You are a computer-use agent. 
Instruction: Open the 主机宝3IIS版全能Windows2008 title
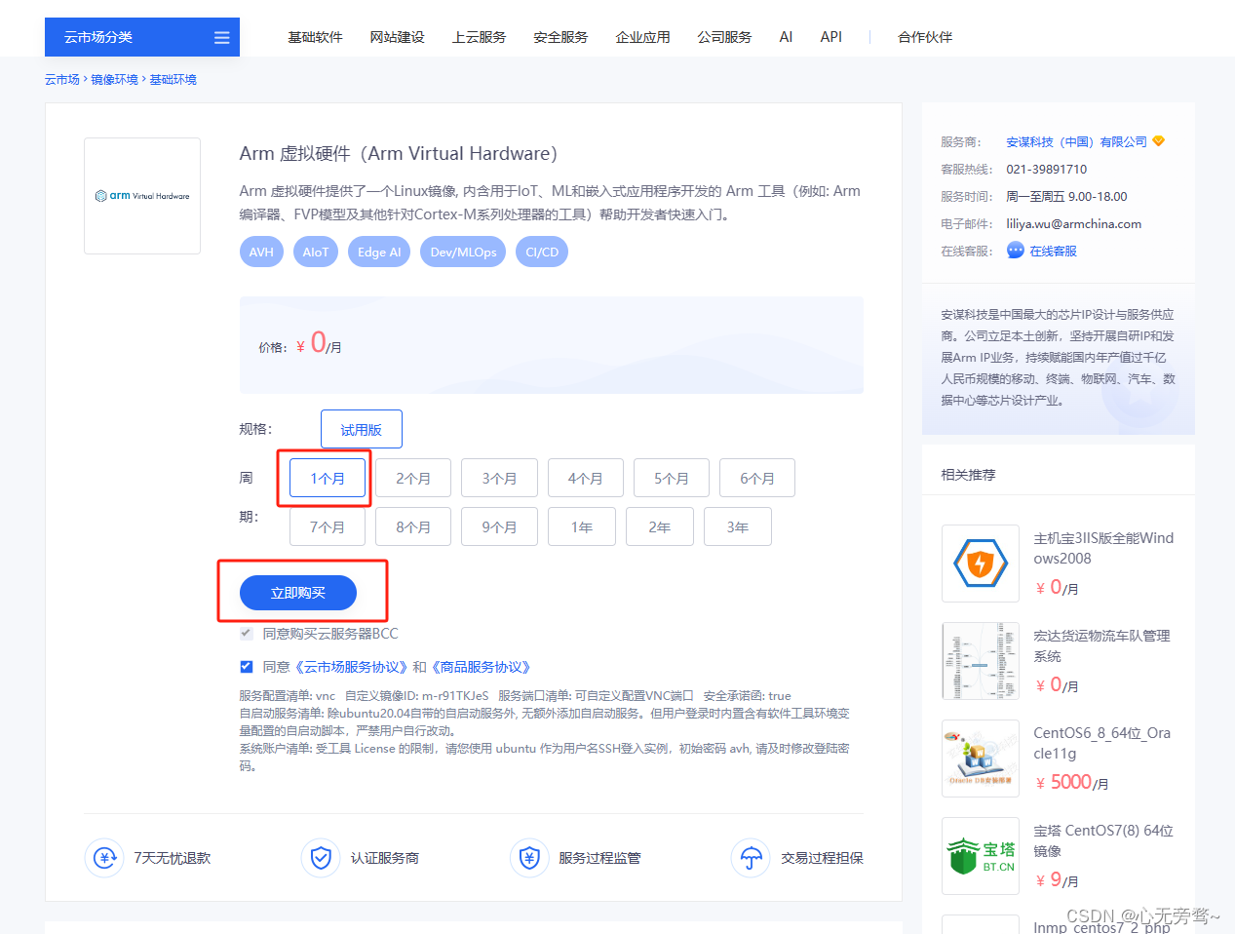pos(1103,548)
